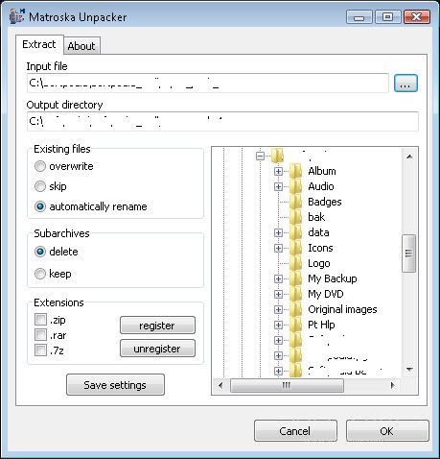Click the My DVD folder icon
The height and width of the screenshot is (459, 440).
coord(295,294)
